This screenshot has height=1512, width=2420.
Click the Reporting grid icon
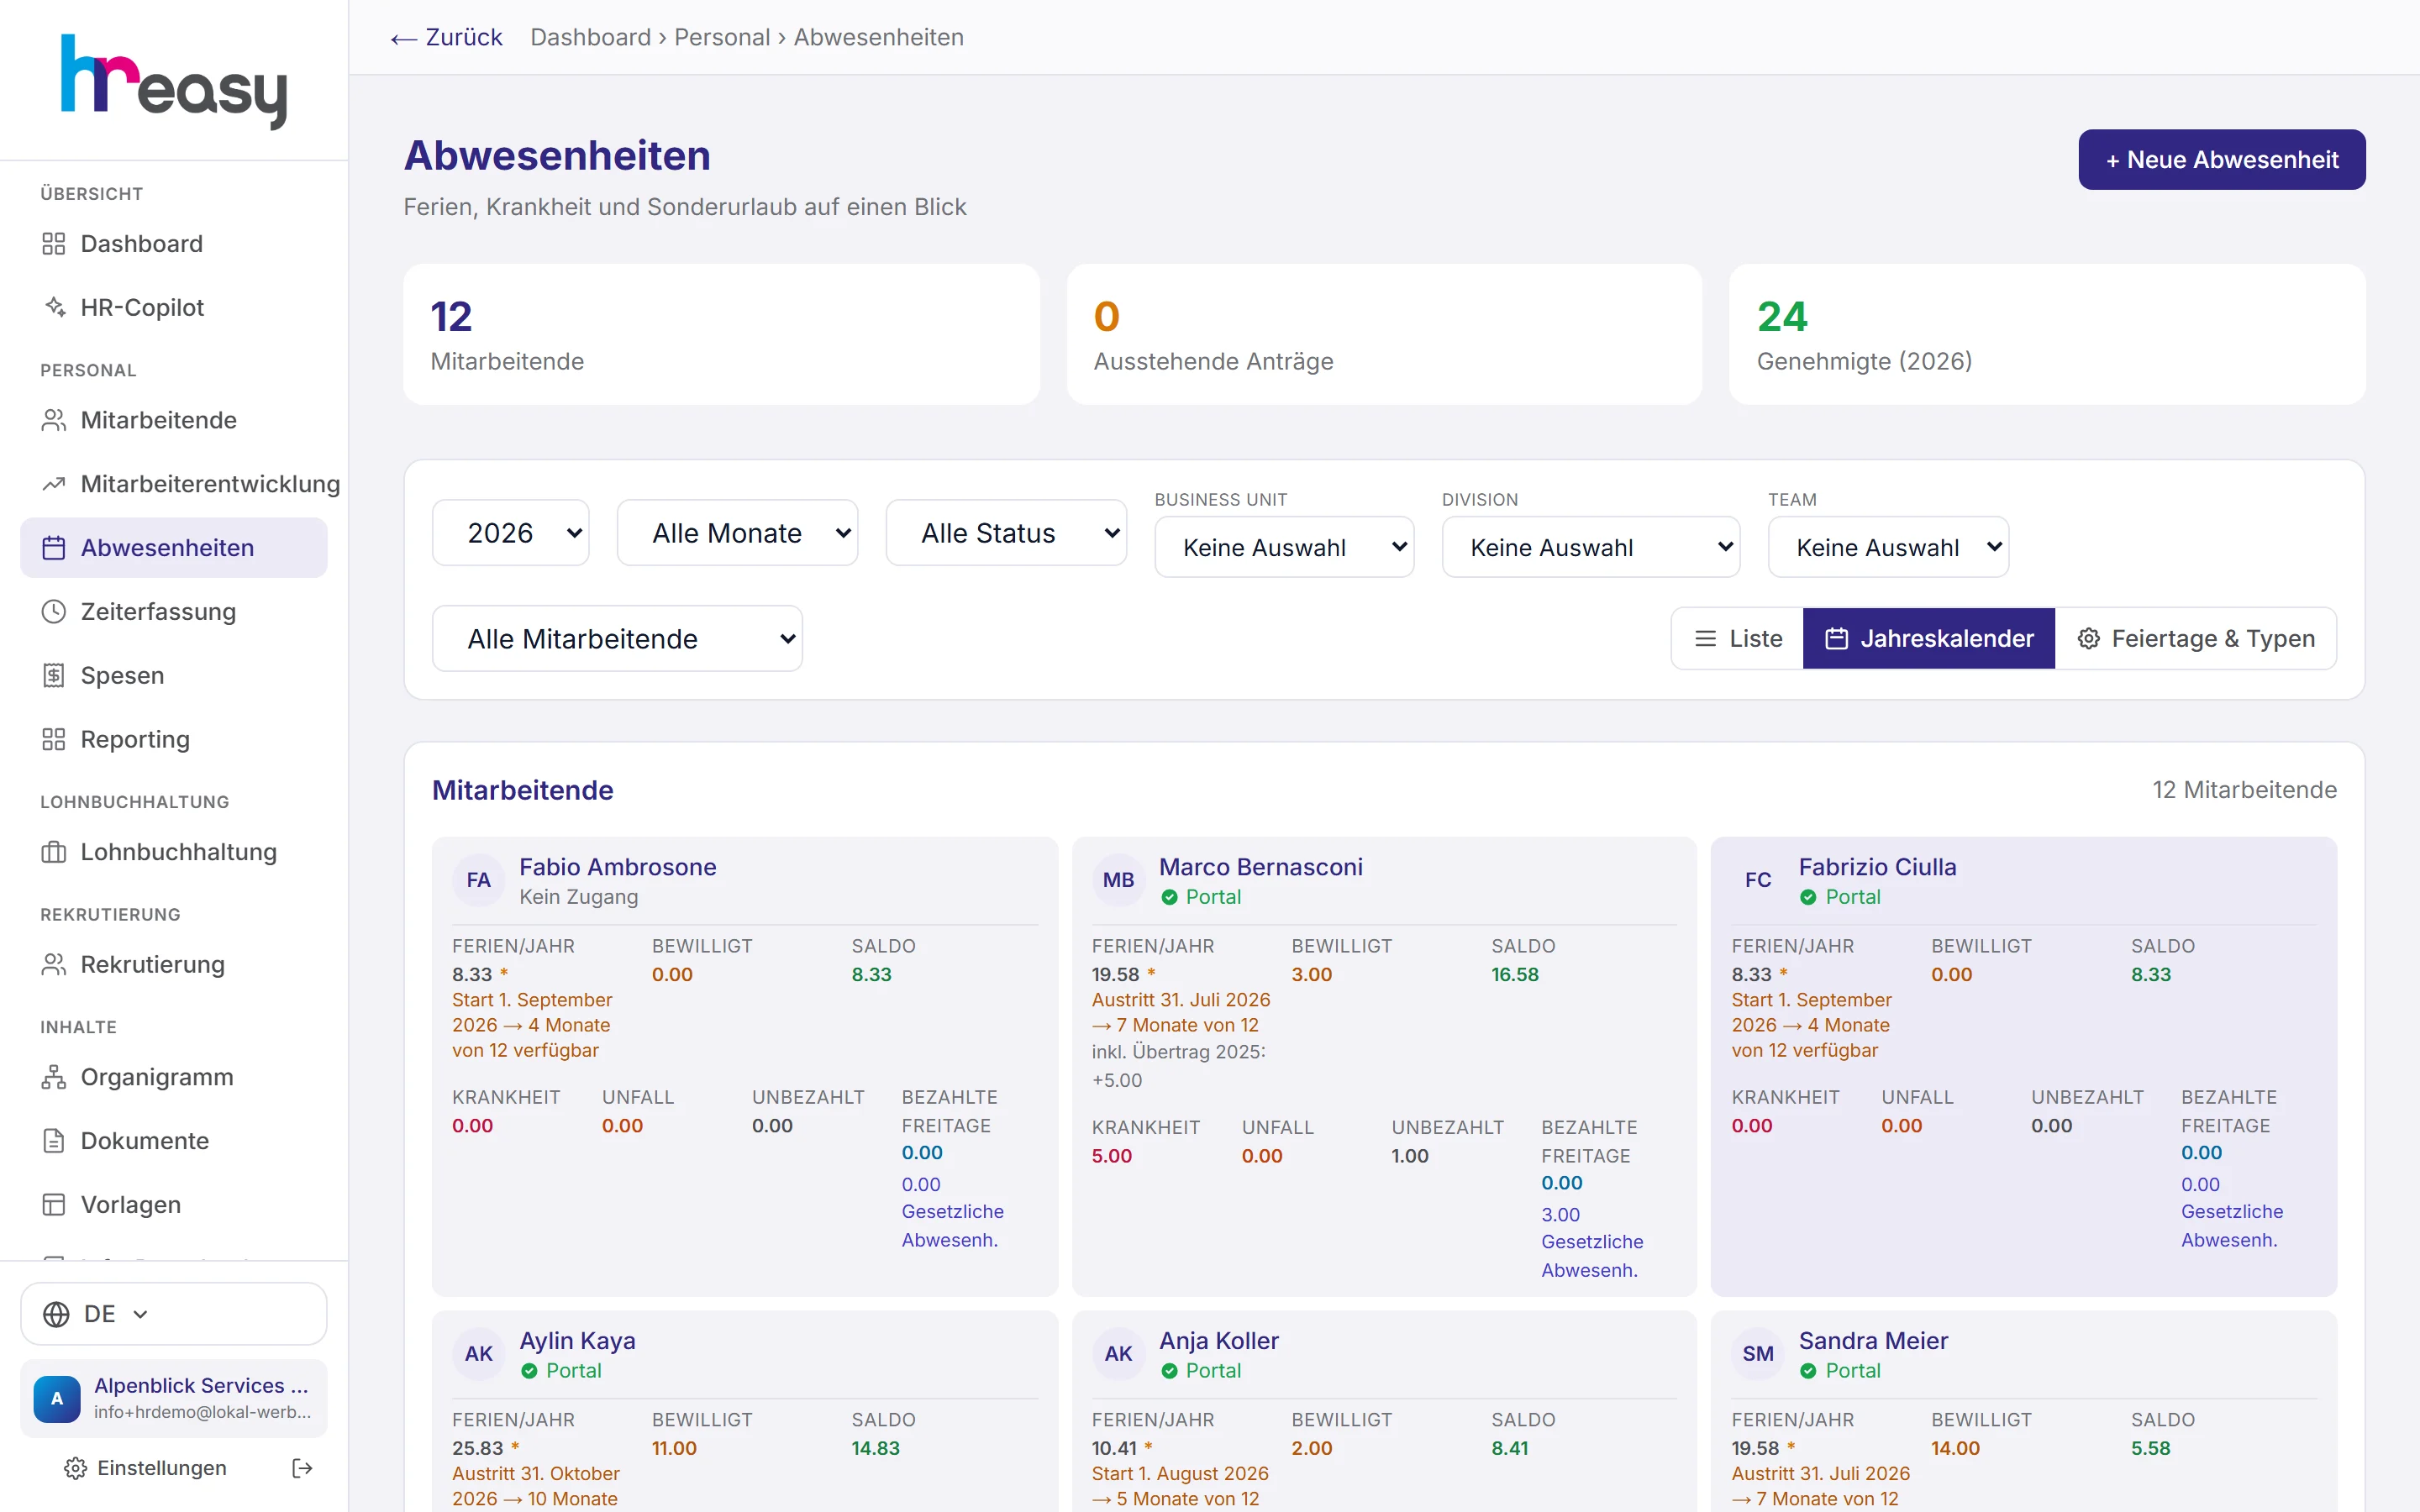point(54,740)
